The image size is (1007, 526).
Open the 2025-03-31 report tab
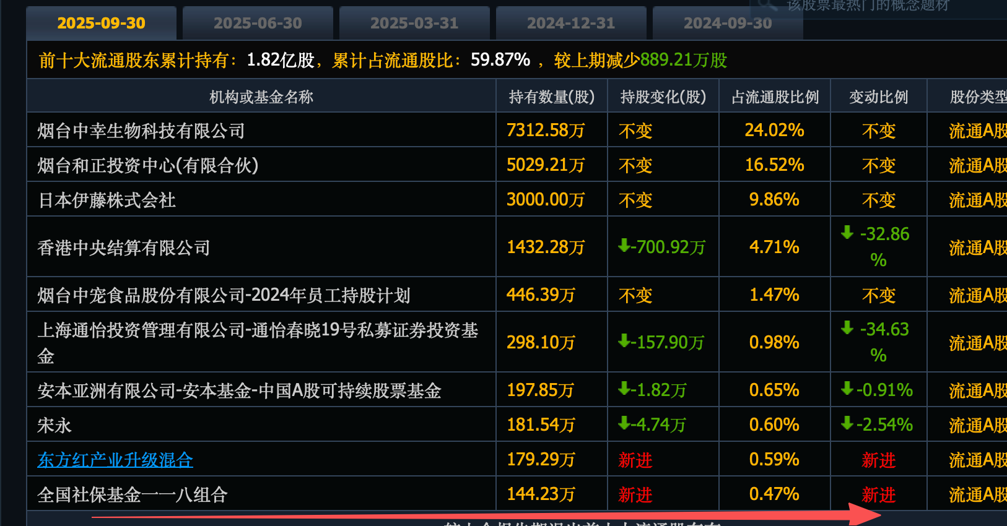(415, 23)
